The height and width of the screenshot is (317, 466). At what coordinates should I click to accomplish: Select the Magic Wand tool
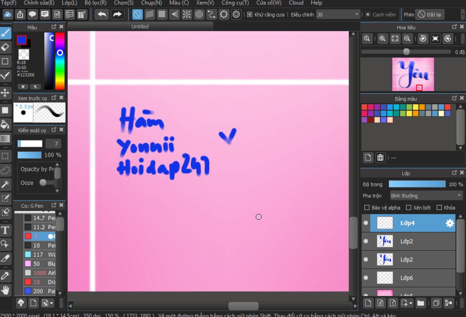tap(5, 184)
